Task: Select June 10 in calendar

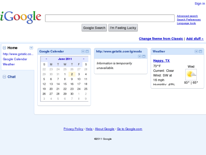Action: pos(79,79)
